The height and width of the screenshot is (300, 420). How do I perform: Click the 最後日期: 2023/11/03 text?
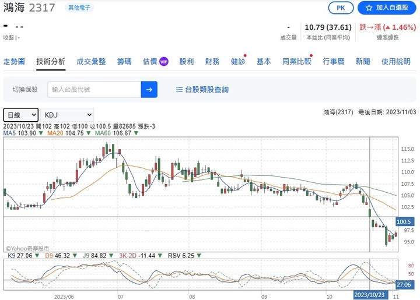[x=387, y=112]
